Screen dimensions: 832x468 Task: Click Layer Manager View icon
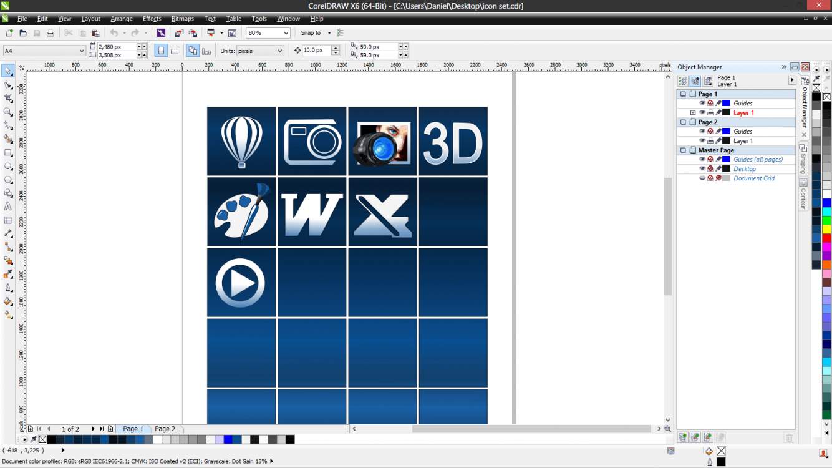click(707, 81)
